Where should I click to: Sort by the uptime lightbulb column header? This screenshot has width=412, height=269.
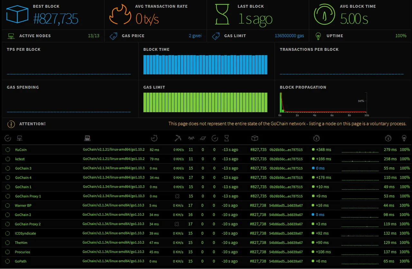(404, 138)
